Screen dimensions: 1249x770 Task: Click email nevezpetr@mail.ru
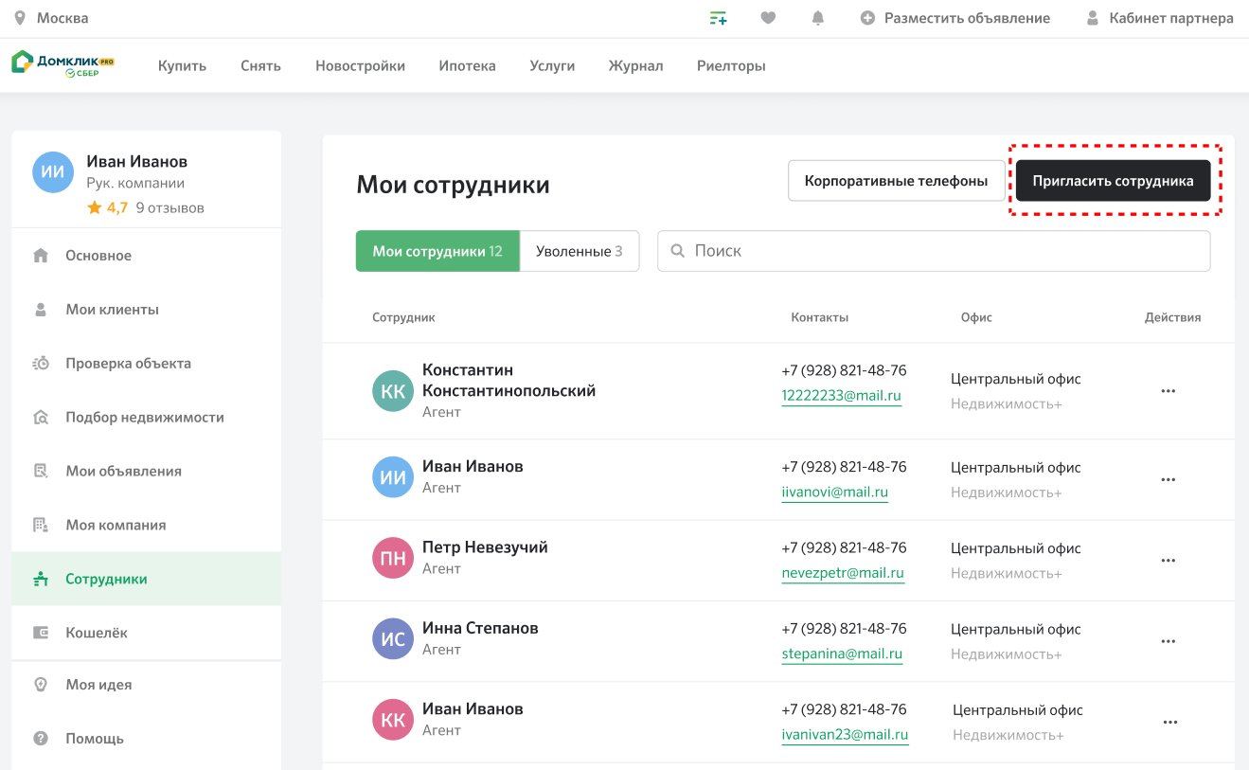point(843,573)
